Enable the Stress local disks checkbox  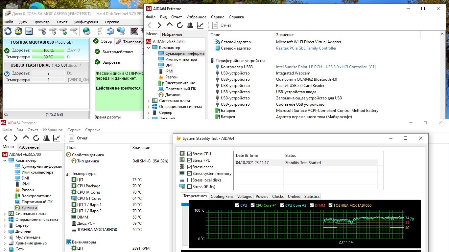189,180
